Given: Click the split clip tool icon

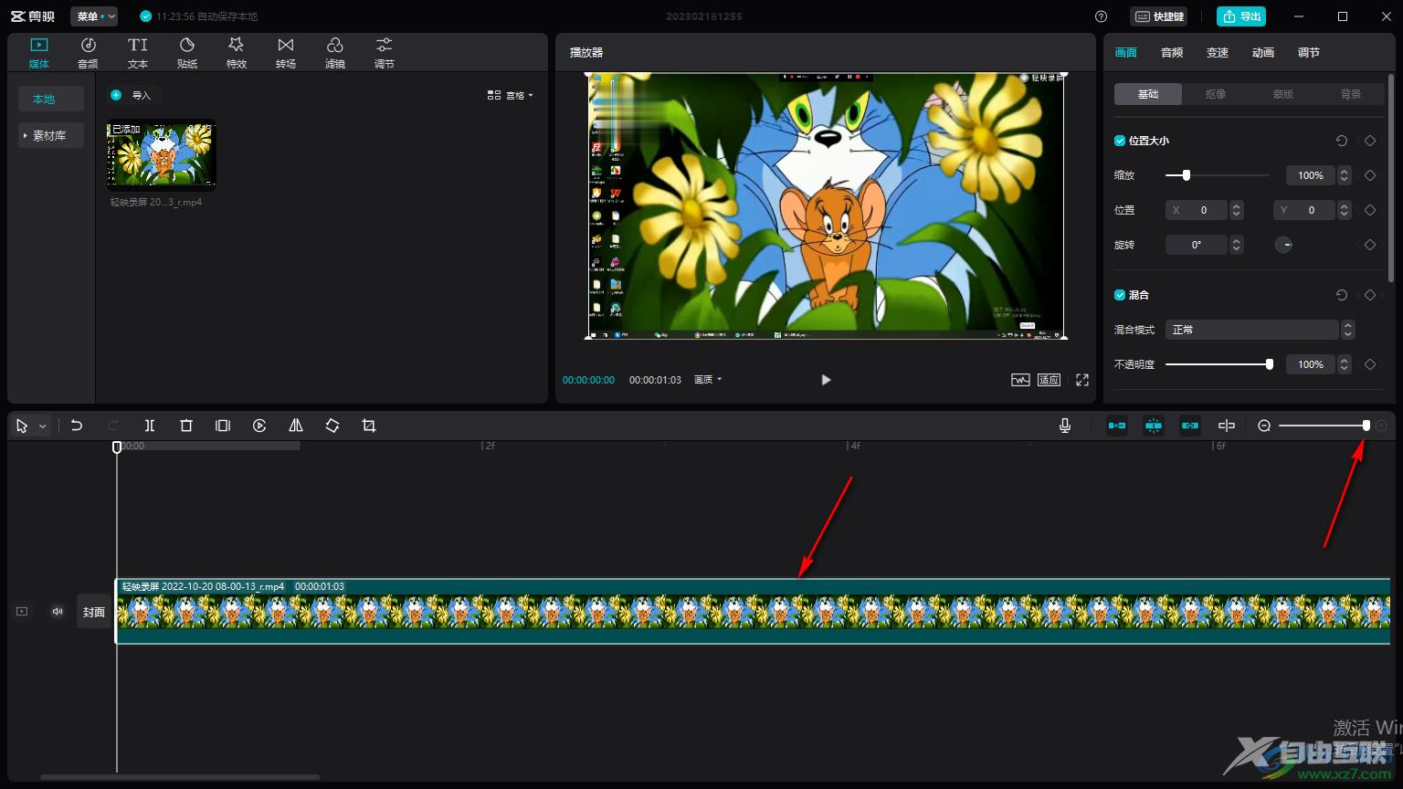Looking at the screenshot, I should pyautogui.click(x=150, y=426).
